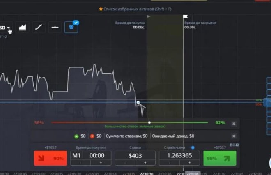Click the $403 bet amount field

pos(135,155)
